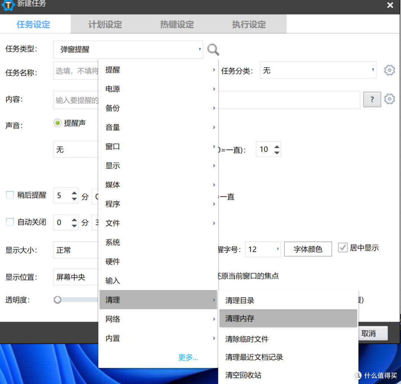Increase the 稍后提醒 minutes spinner
The width and height of the screenshot is (401, 384).
pos(74,193)
